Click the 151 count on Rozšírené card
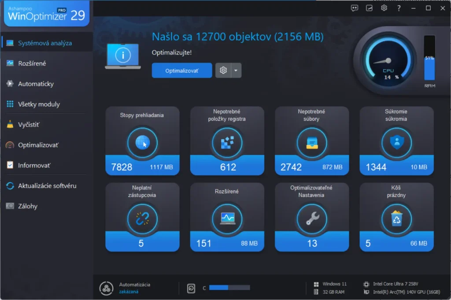This screenshot has height=300, width=451. point(203,243)
